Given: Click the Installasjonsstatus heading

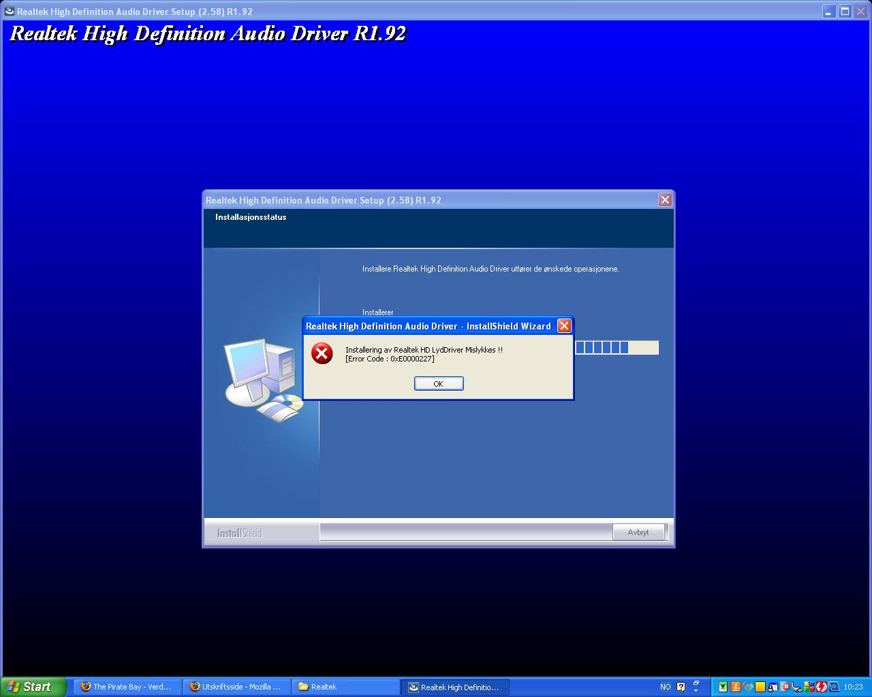Looking at the screenshot, I should [251, 217].
